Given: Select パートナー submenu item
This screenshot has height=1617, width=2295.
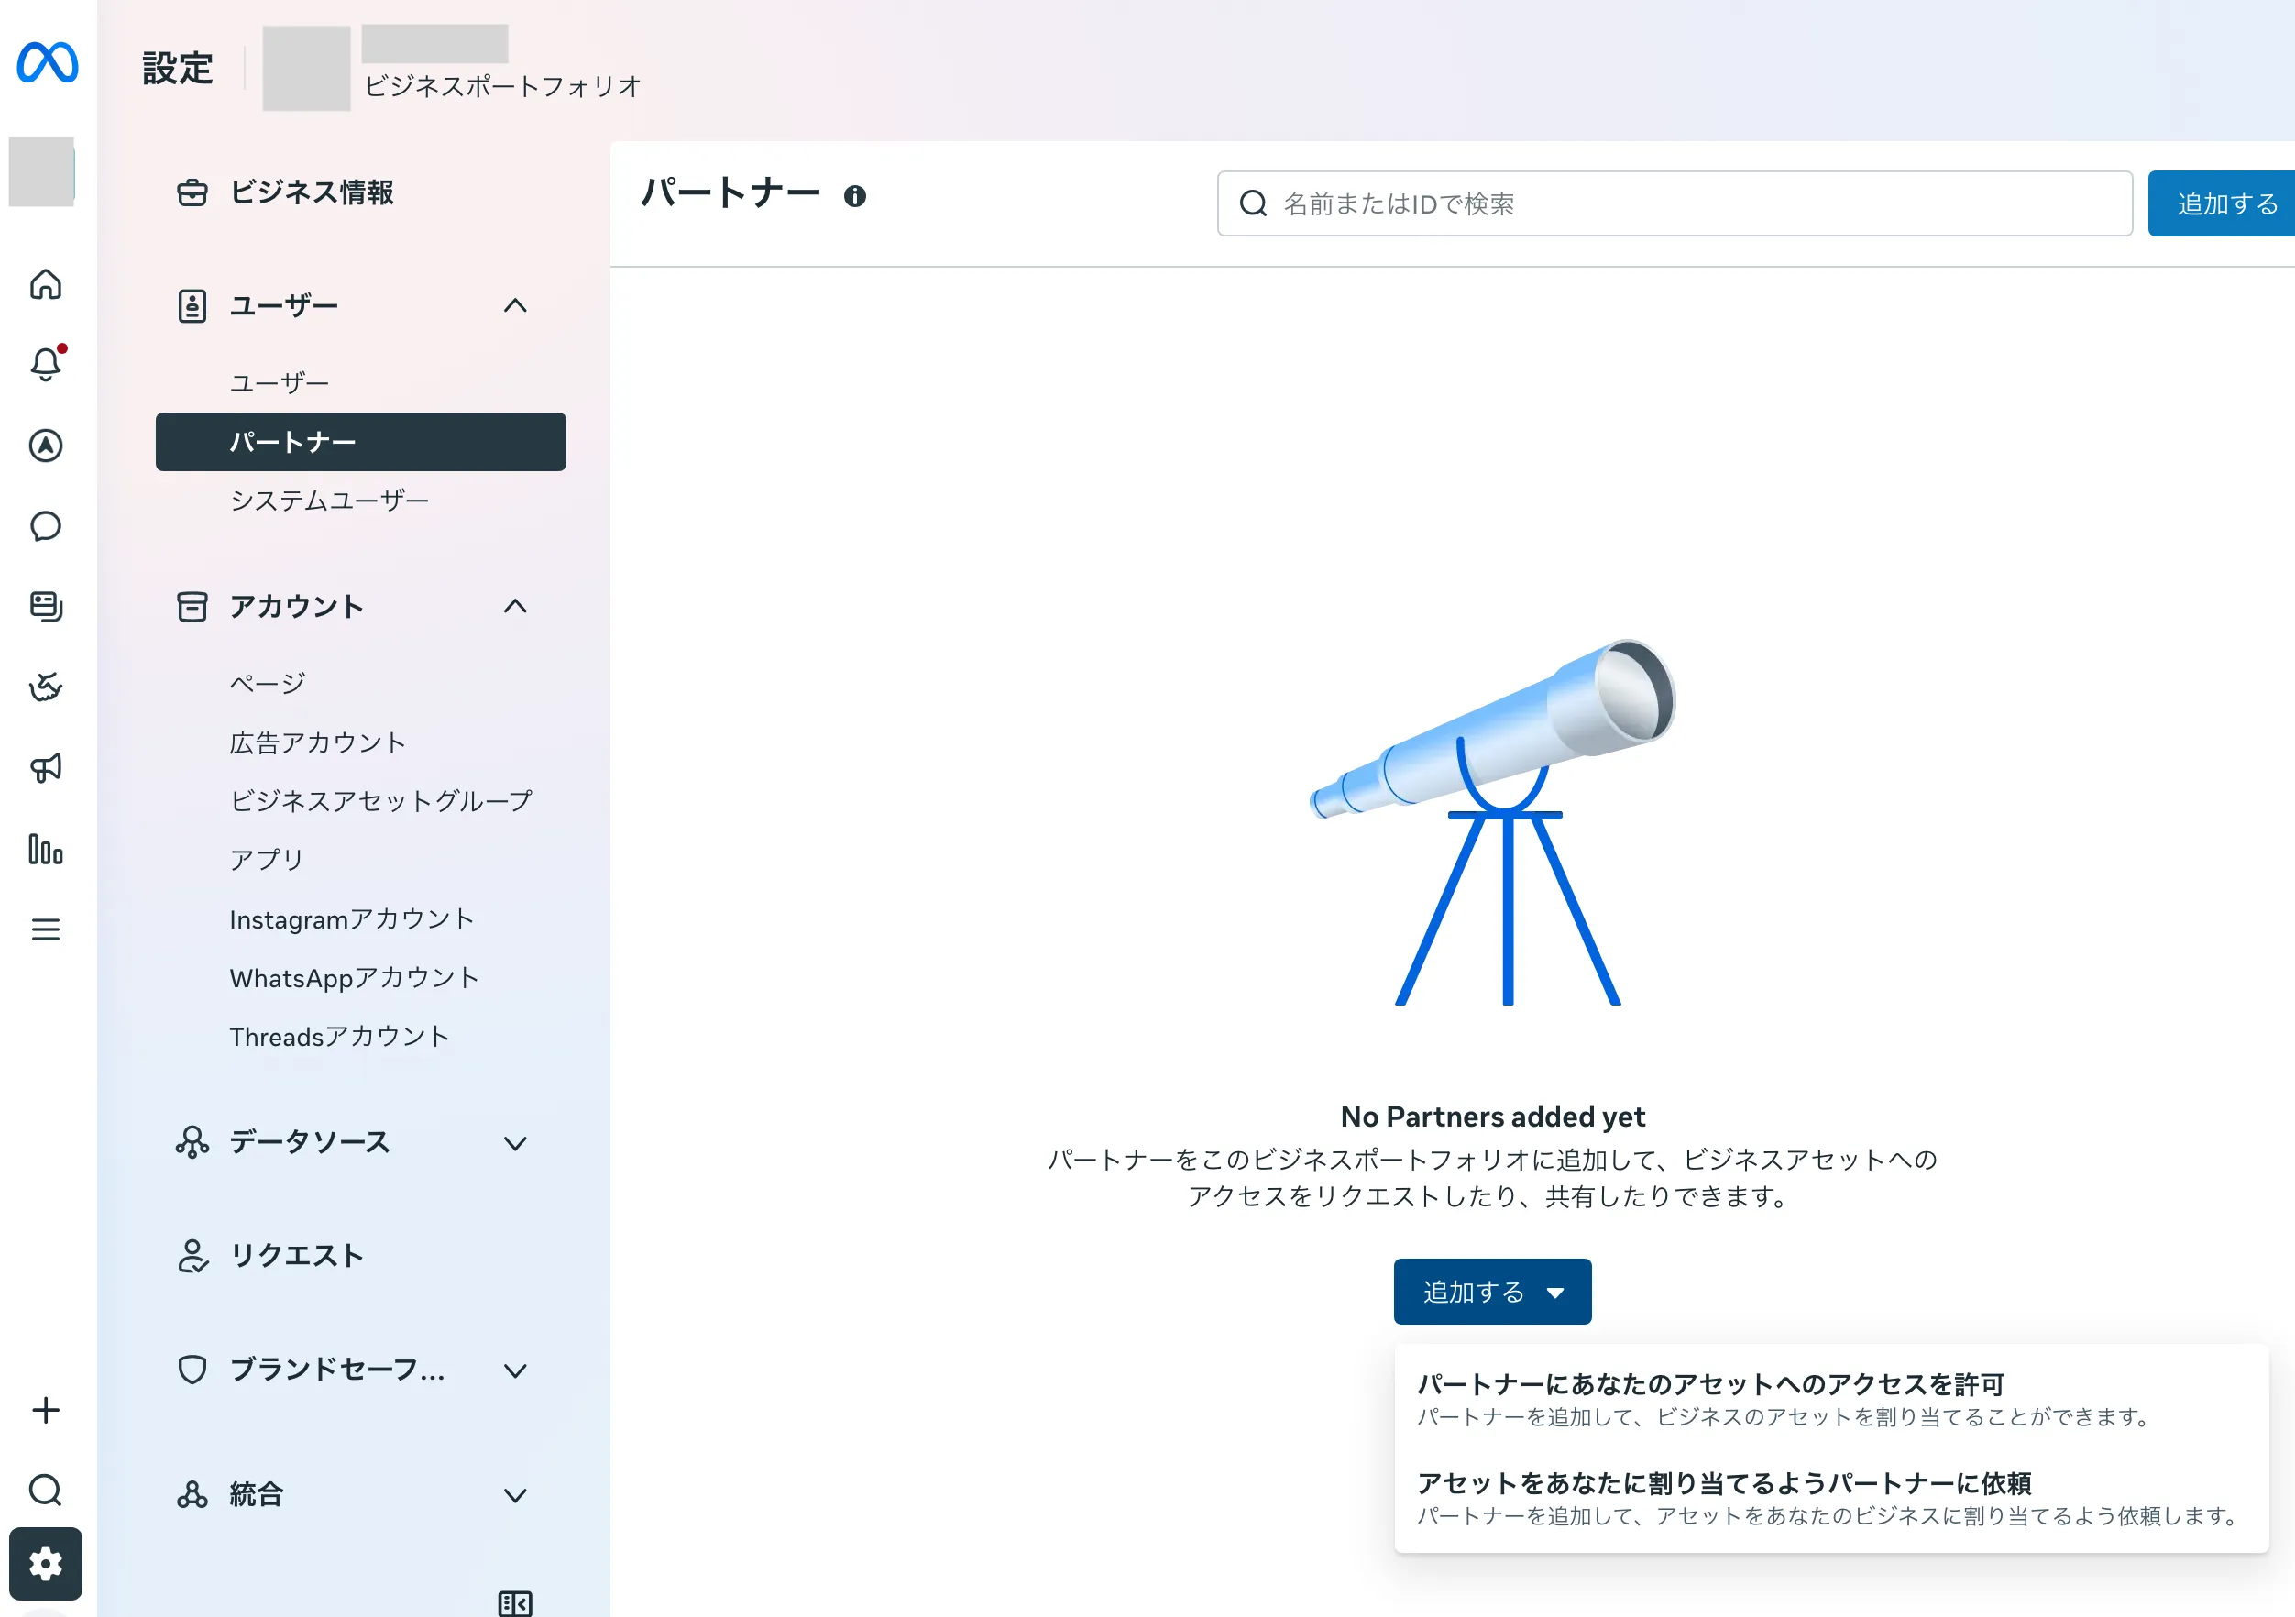Looking at the screenshot, I should point(361,442).
